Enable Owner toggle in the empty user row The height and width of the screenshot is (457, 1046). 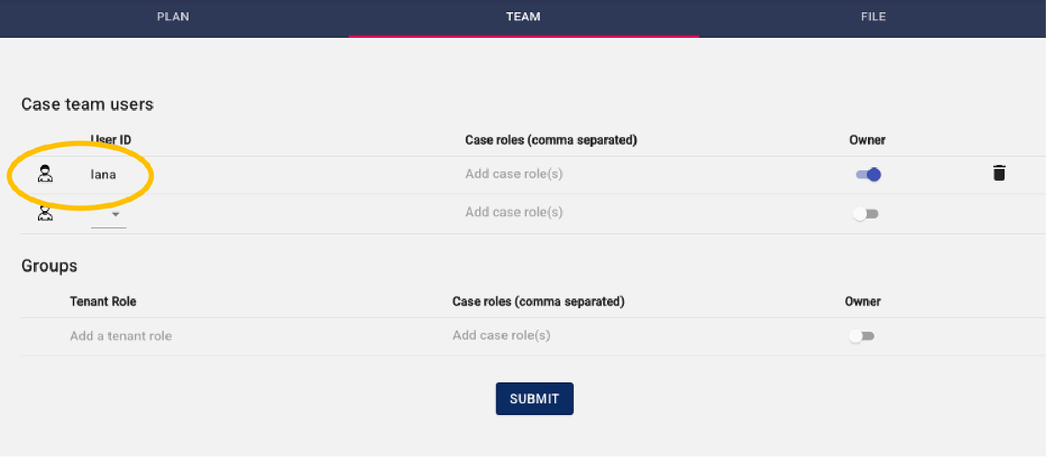pyautogui.click(x=866, y=214)
